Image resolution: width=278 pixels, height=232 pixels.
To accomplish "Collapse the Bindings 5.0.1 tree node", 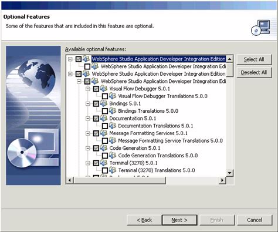I will (88, 103).
